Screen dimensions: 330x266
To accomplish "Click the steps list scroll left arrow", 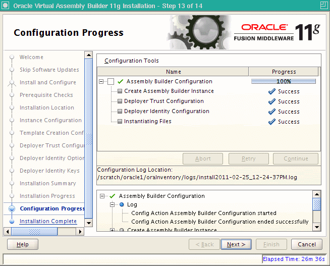I will (8, 232).
